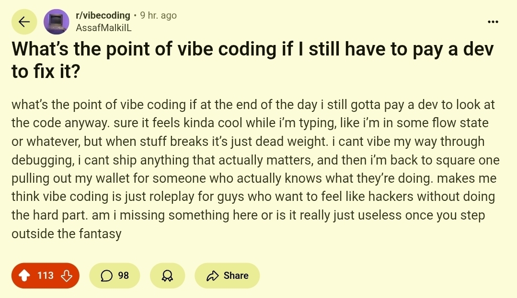Viewport: 517px width, 298px height.
Task: Open the three-dot post options menu
Action: (492, 22)
